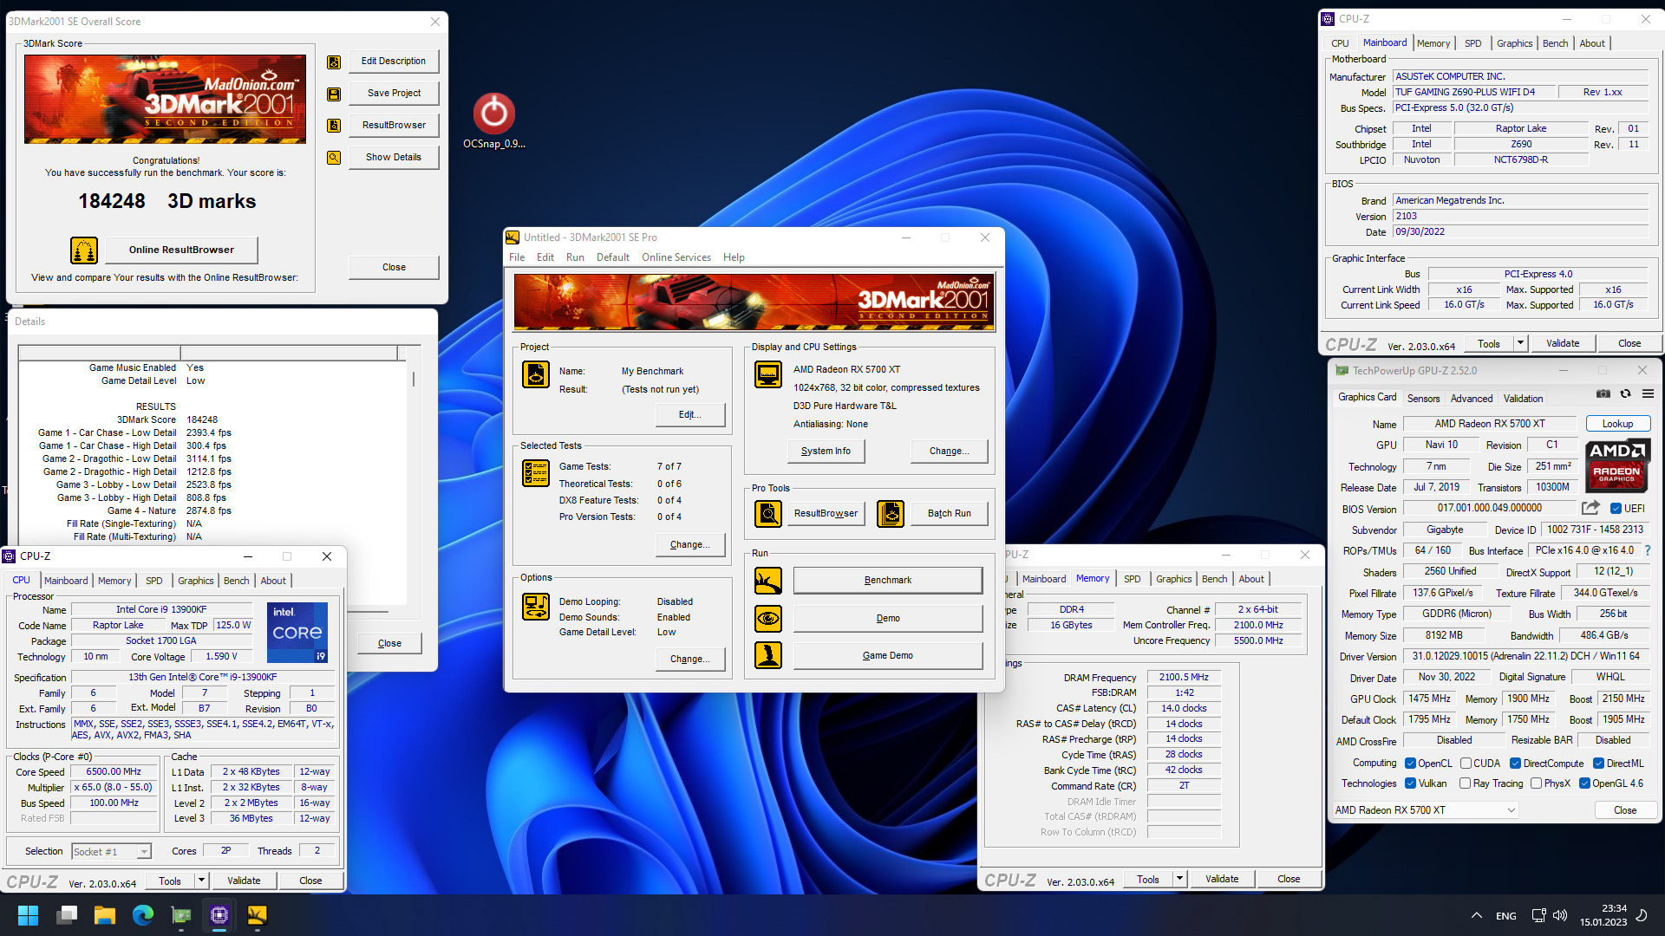Click the Benchmark button

click(x=888, y=581)
